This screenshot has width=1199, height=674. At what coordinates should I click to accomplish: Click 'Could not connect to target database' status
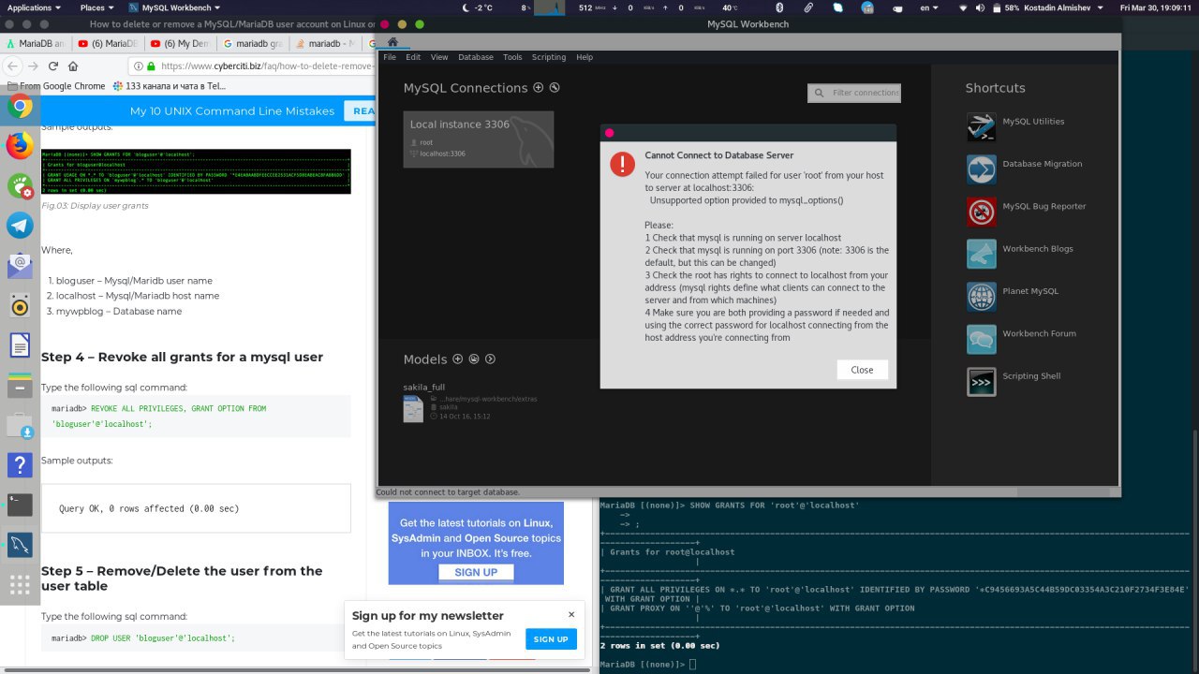448,492
